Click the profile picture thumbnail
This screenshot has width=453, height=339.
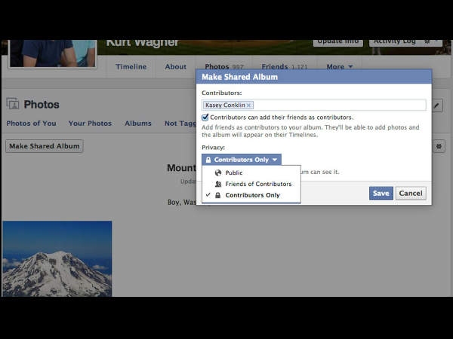coord(53,53)
